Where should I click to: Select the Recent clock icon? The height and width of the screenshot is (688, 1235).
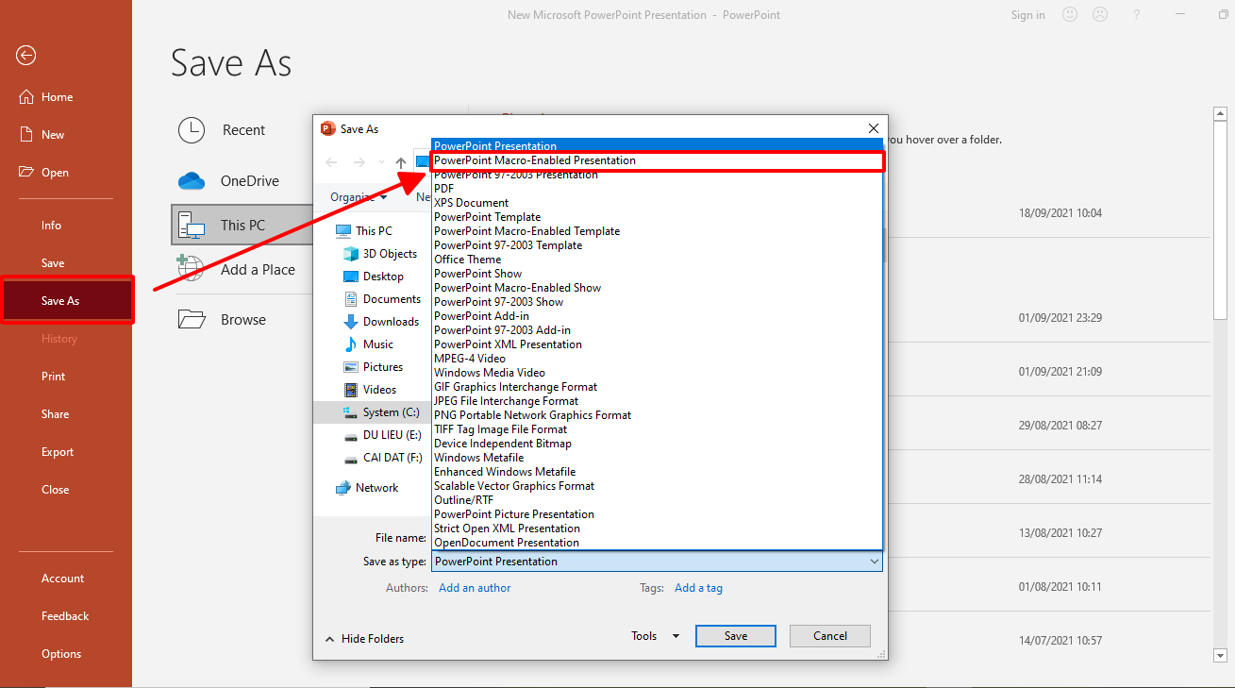[192, 130]
